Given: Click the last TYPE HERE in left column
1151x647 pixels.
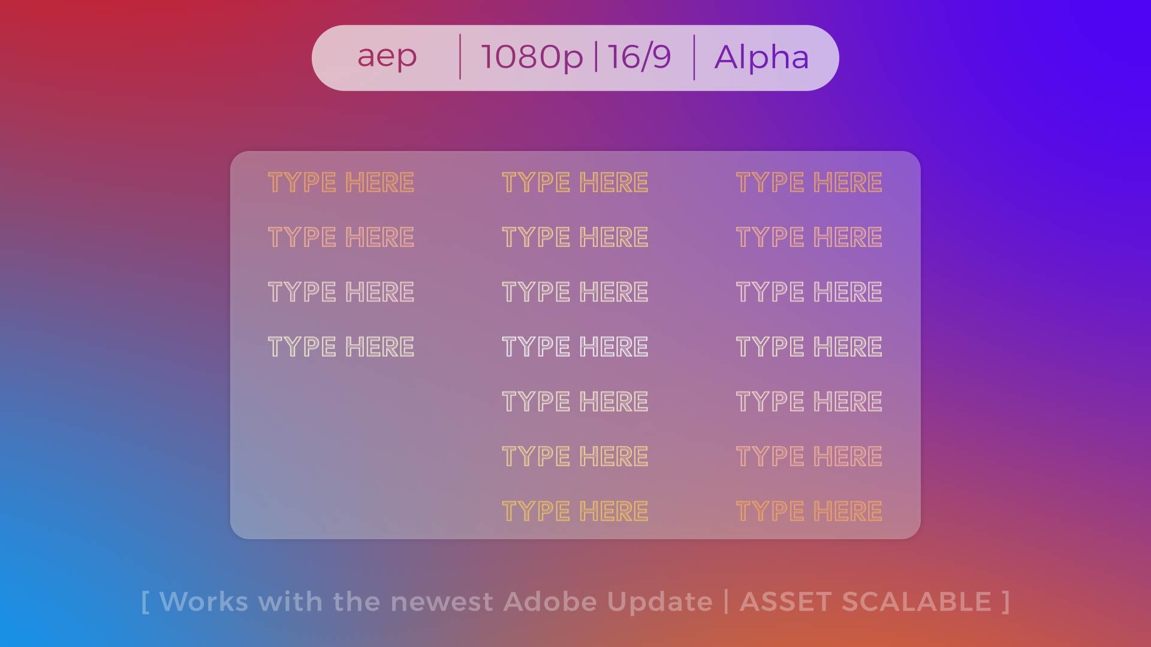Looking at the screenshot, I should pyautogui.click(x=341, y=347).
